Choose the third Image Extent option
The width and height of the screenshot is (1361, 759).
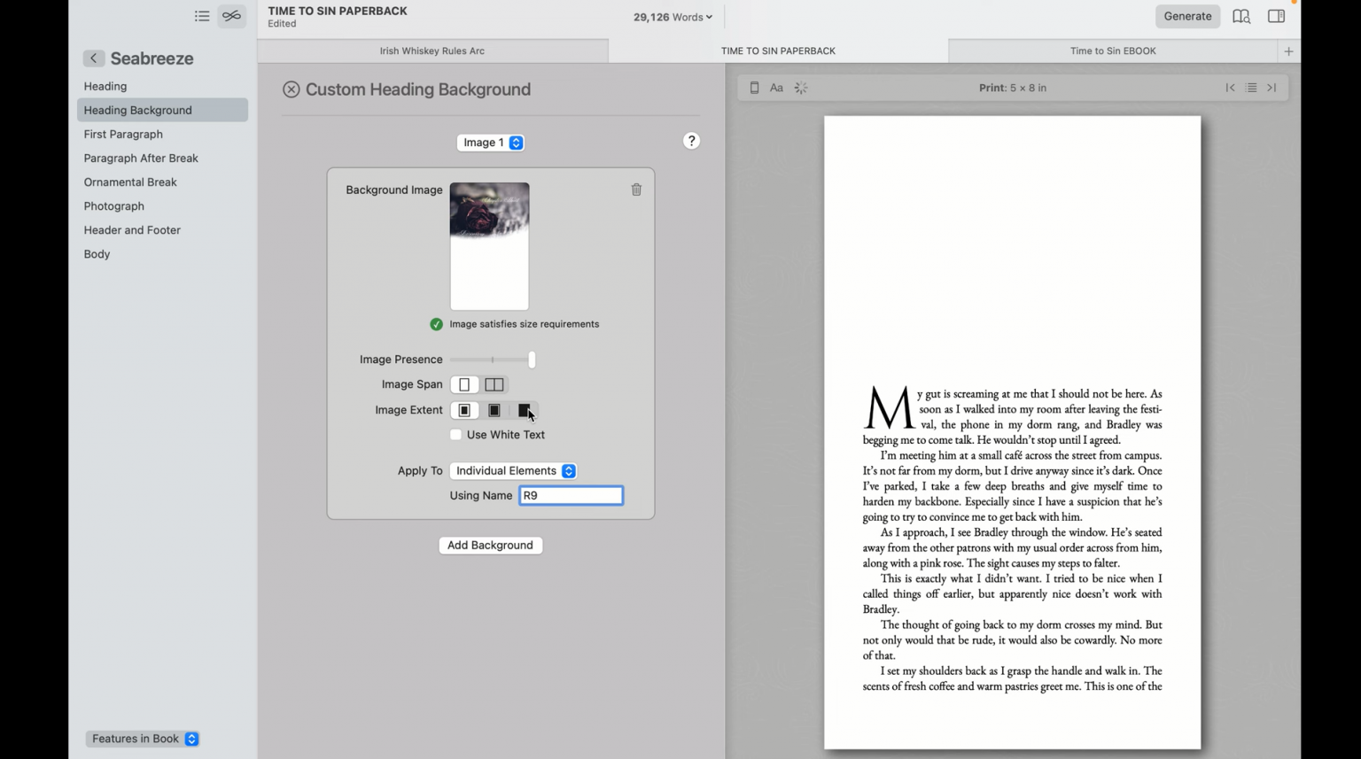coord(525,410)
